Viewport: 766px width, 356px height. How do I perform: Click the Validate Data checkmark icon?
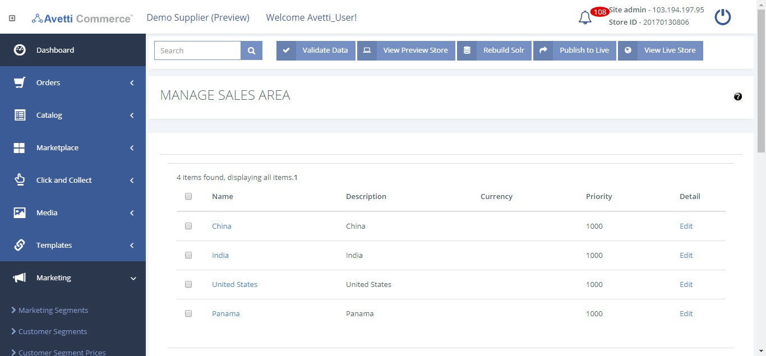tap(286, 50)
